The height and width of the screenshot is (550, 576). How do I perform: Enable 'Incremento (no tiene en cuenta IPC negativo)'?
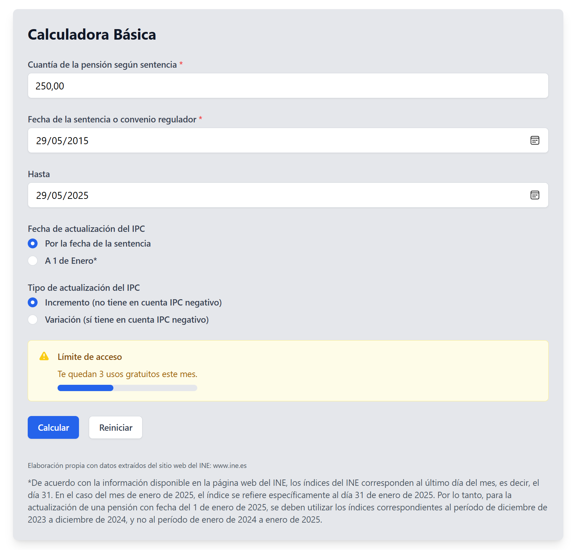(33, 302)
